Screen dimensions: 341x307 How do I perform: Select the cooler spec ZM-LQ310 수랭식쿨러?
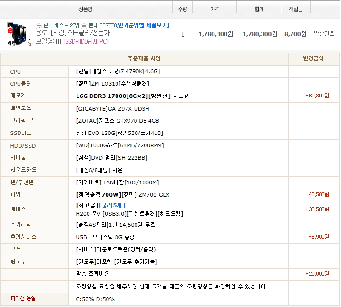pos(113,84)
